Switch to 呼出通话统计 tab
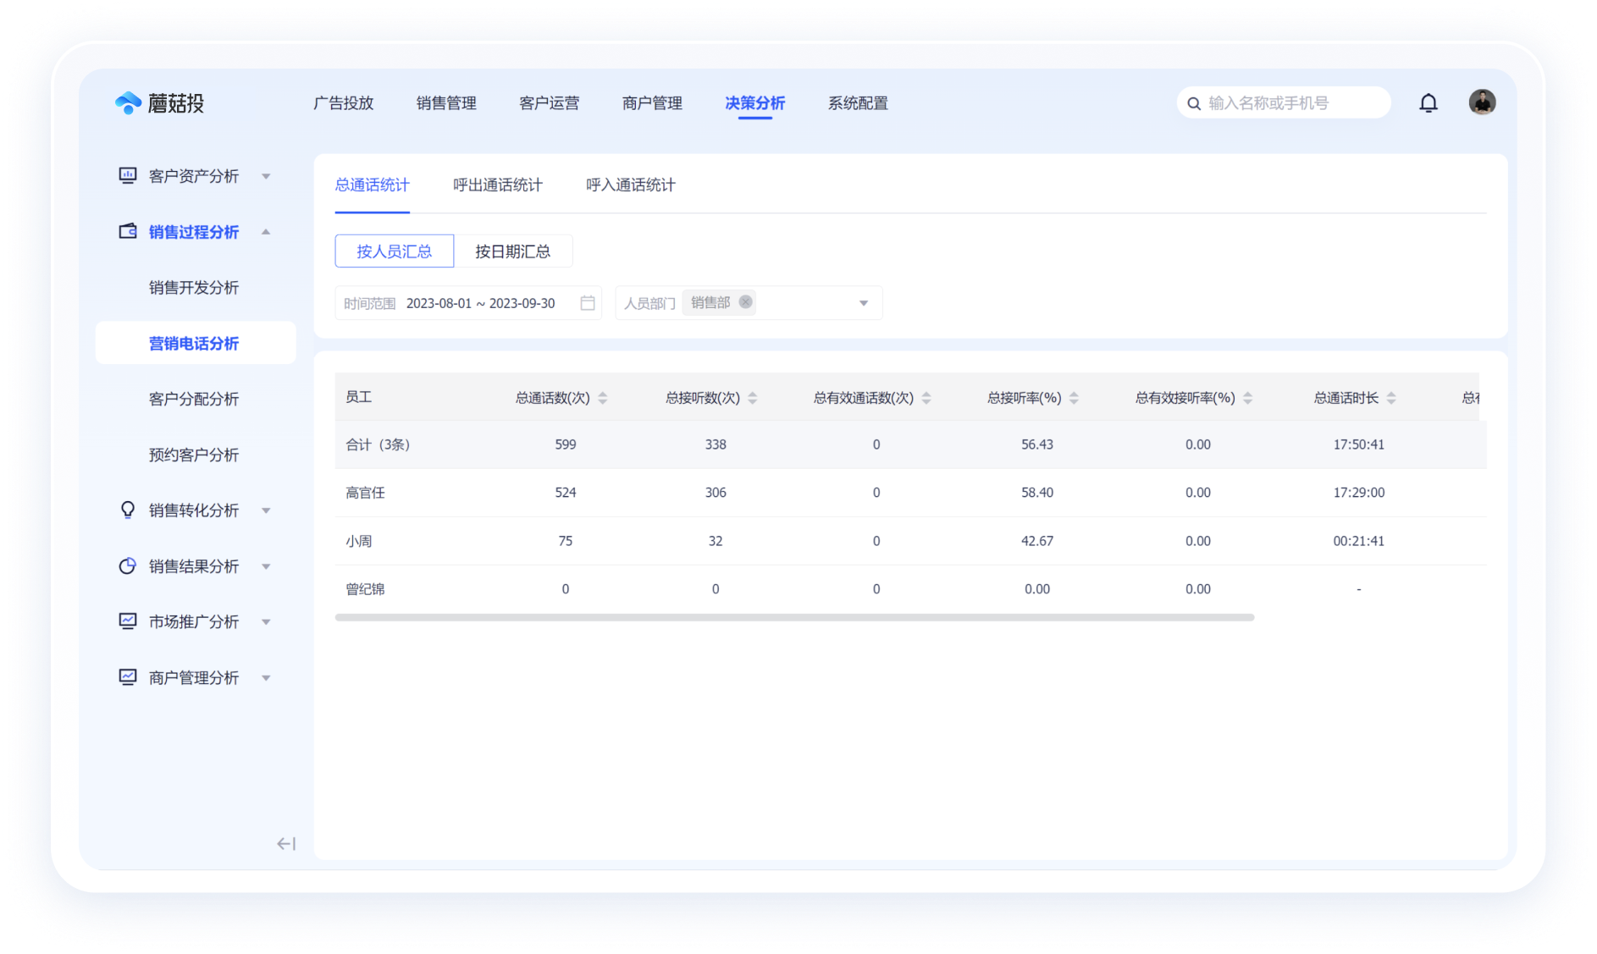1597x954 pixels. (497, 185)
